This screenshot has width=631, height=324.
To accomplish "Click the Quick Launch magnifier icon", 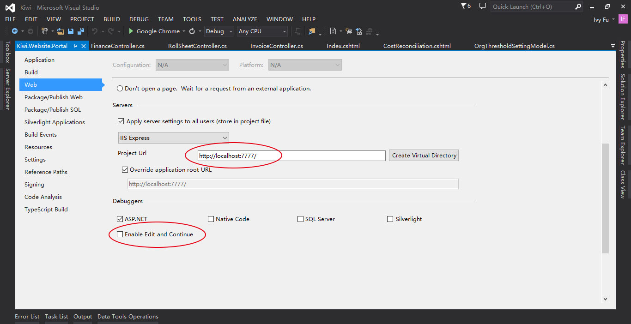I will [x=578, y=6].
